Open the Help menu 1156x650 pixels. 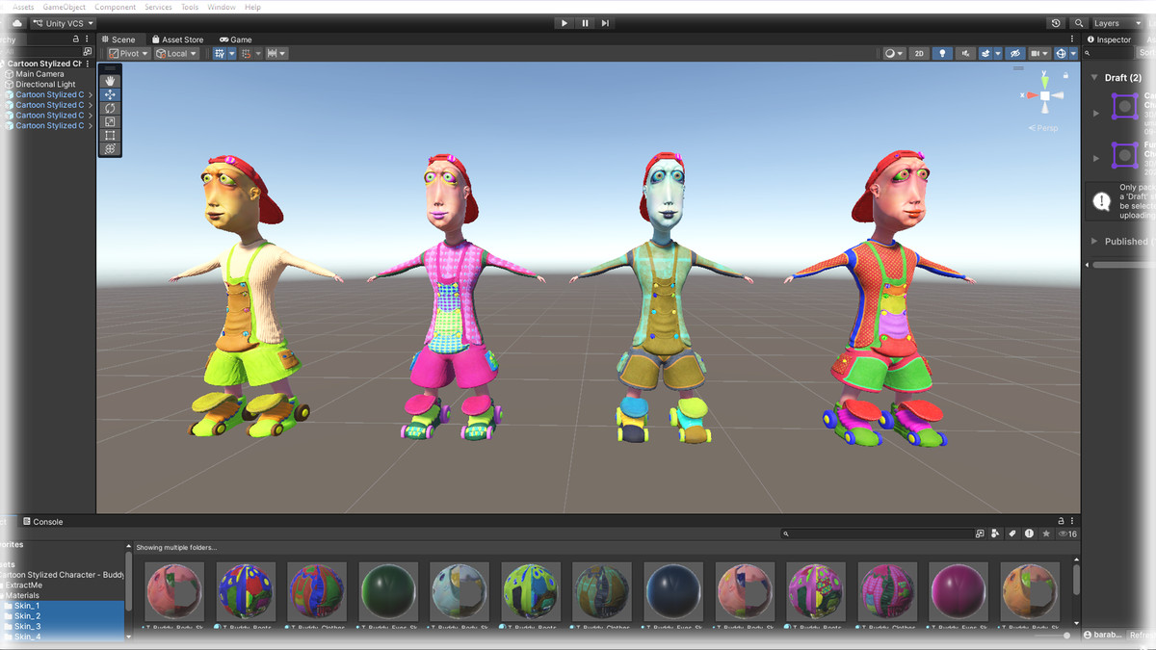click(252, 7)
